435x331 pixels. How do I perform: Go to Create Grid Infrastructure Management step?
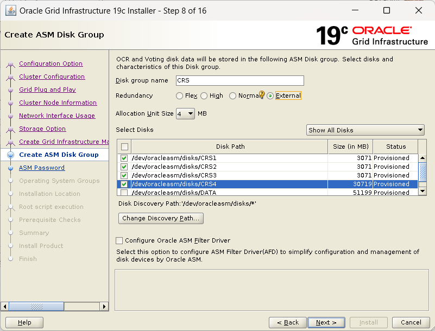click(64, 142)
